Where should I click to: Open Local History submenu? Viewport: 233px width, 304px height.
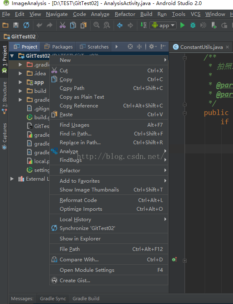pos(109,220)
